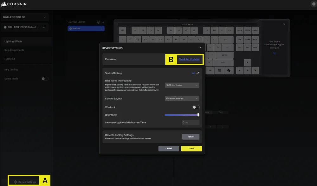Screen dimensions: 317x186
Task: Click the layer stack icon on Horizon
Action: click(x=70, y=28)
